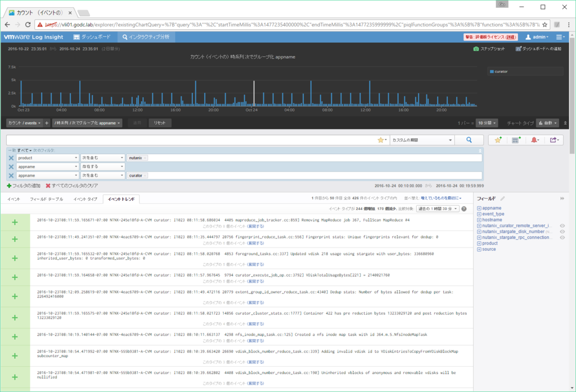576x392 pixels.
Task: Open the product field name dropdown in filter
Action: [x=47, y=158]
